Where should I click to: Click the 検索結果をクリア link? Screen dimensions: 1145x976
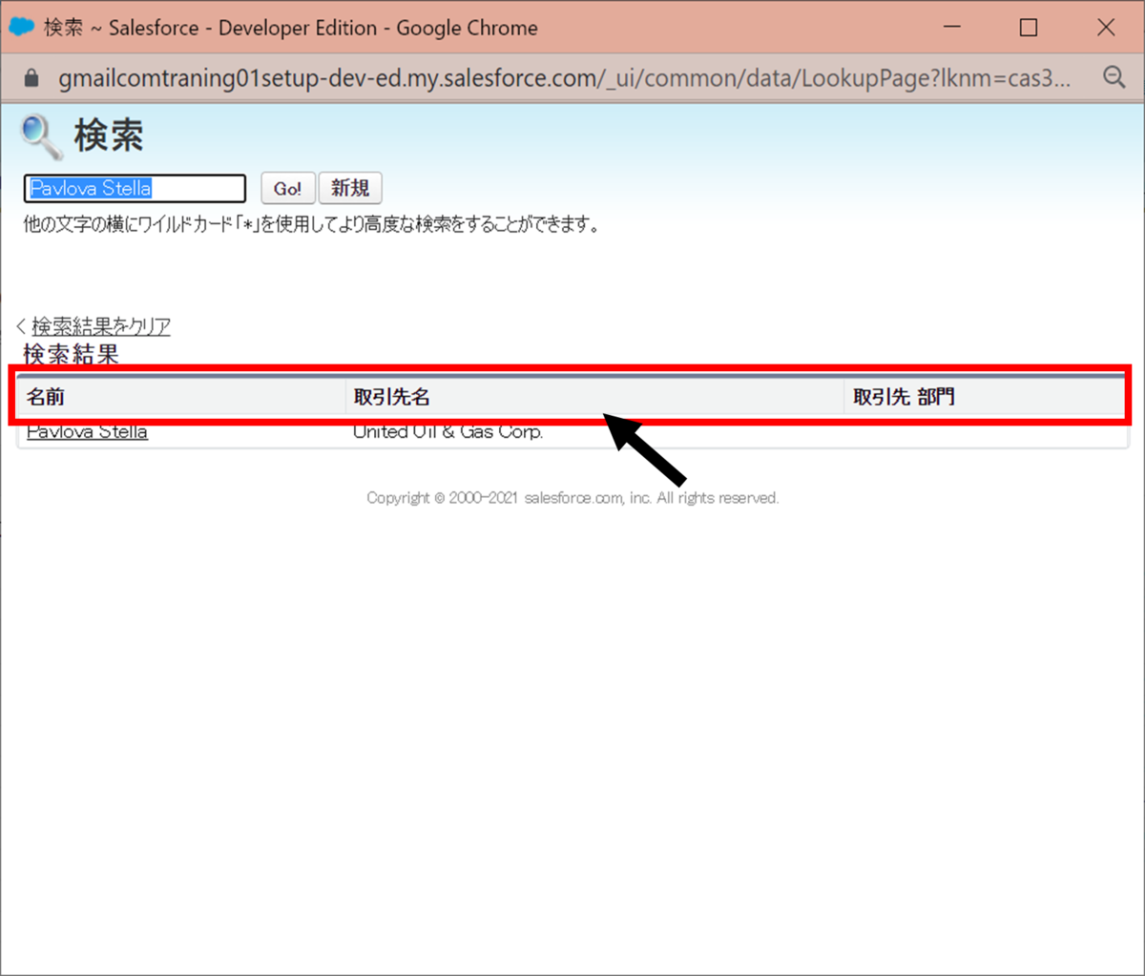click(x=101, y=326)
